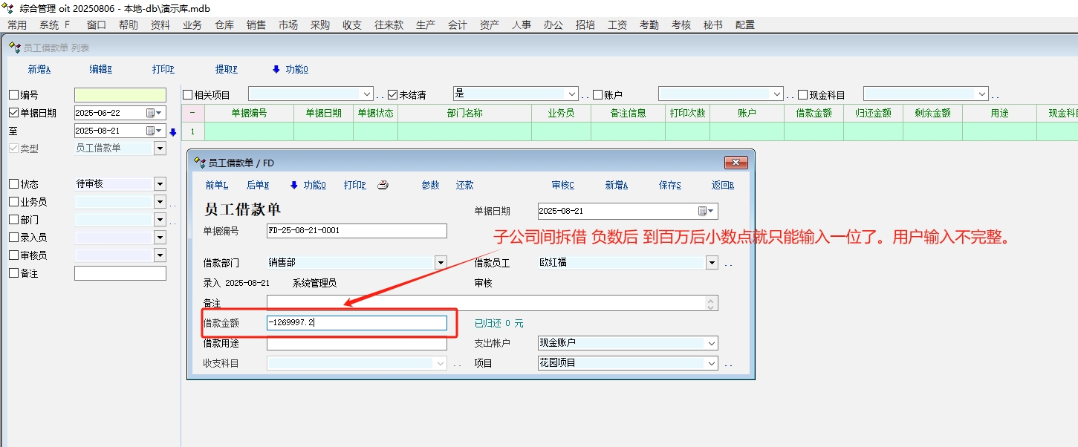This screenshot has height=447, width=1078.
Task: Click ellipsis lookup next to 借款员工
Action: point(728,263)
